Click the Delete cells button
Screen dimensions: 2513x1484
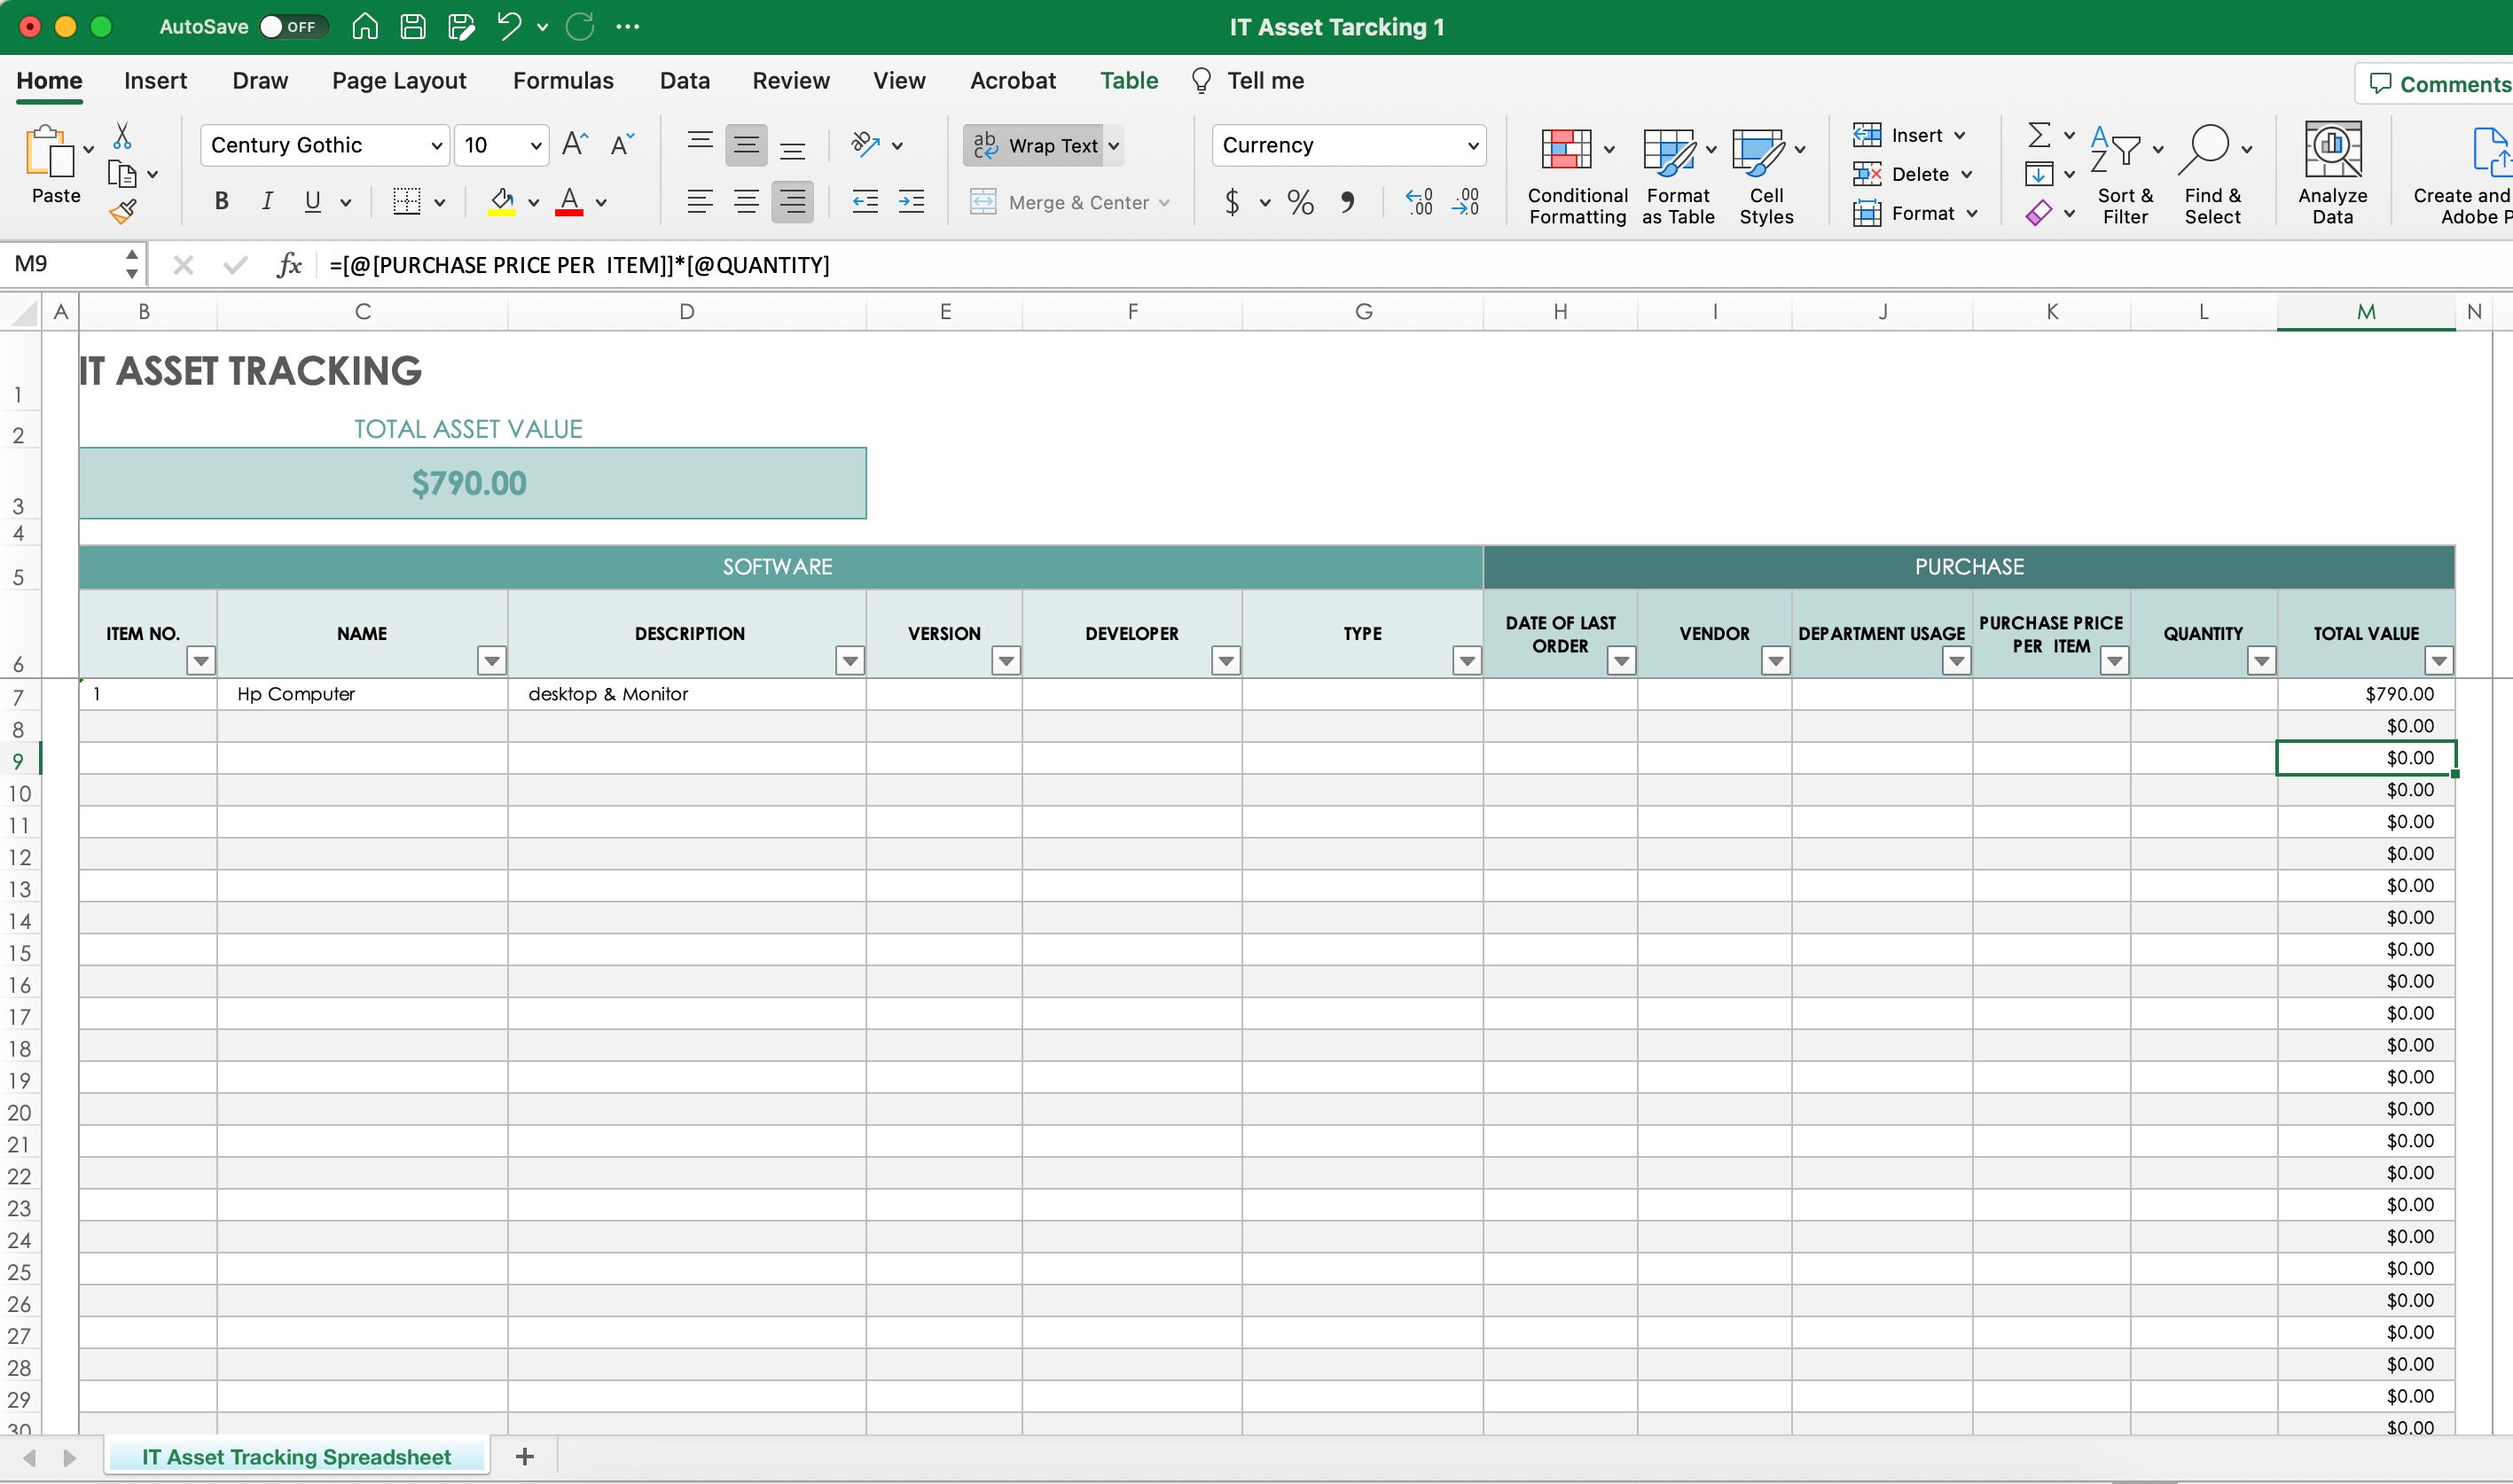pyautogui.click(x=1913, y=174)
